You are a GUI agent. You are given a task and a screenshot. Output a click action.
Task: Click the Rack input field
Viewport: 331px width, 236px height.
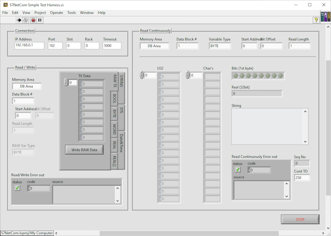(92, 45)
